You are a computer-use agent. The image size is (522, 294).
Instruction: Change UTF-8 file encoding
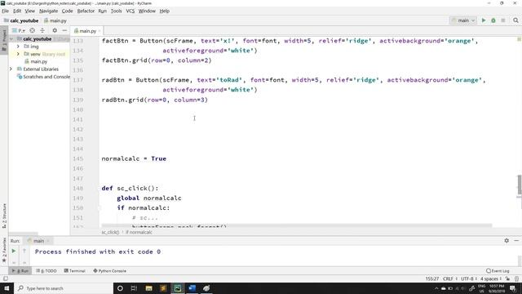point(469,278)
